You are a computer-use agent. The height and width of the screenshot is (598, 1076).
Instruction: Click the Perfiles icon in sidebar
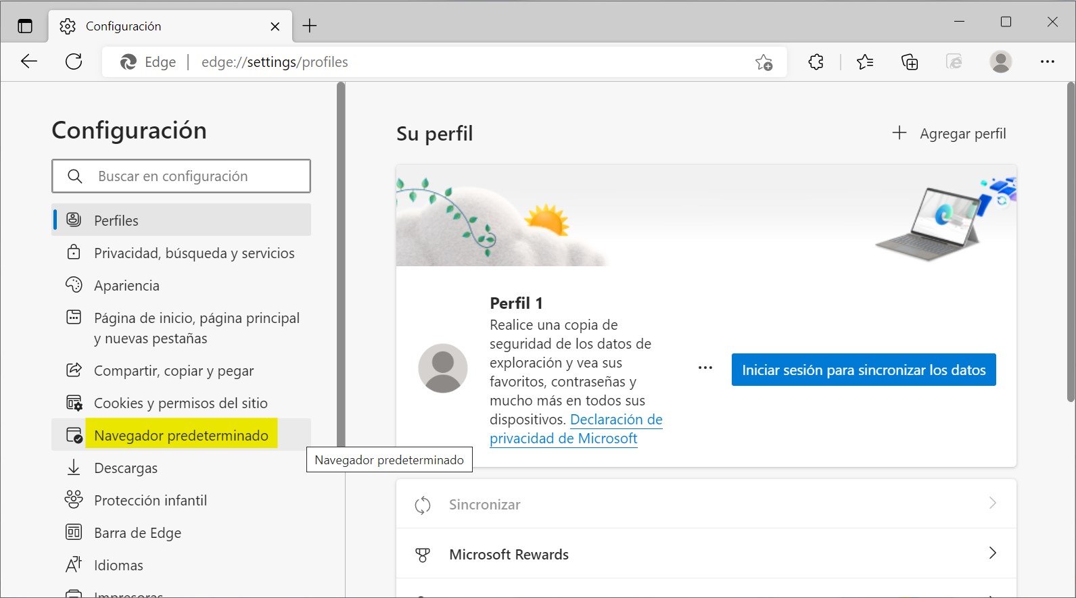pos(74,220)
